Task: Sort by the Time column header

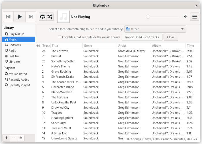Action: click(192, 46)
